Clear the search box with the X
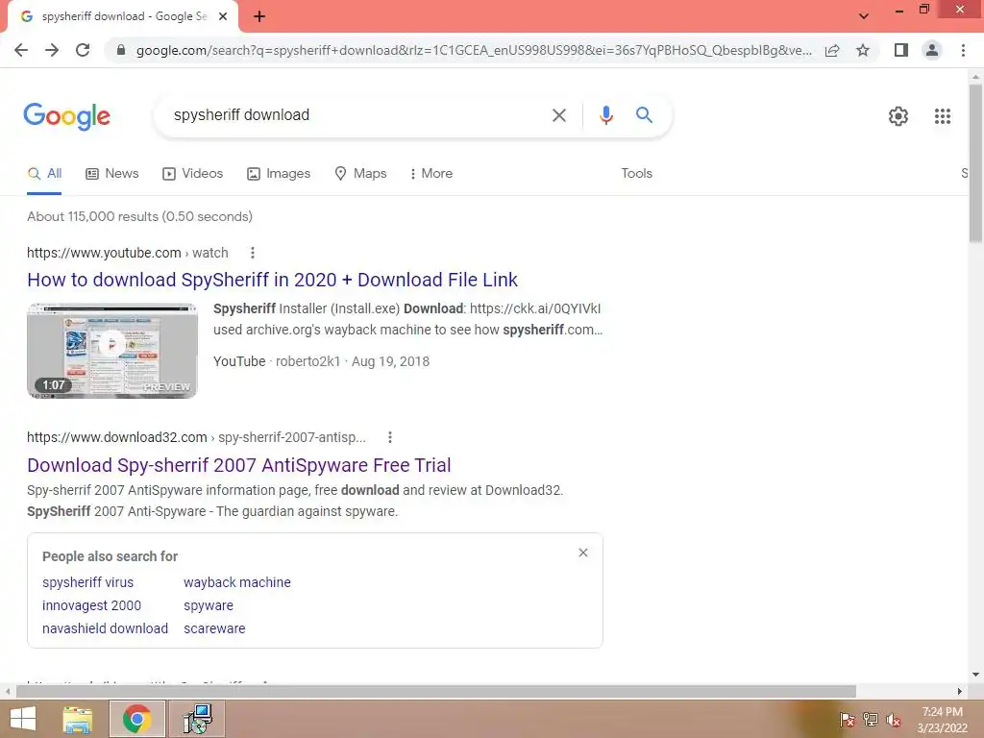984x738 pixels. click(558, 115)
